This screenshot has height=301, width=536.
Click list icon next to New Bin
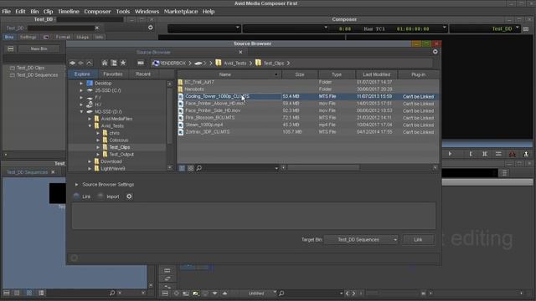[11, 48]
